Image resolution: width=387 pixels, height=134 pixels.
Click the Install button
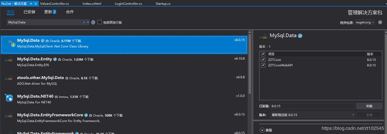coord(369,115)
